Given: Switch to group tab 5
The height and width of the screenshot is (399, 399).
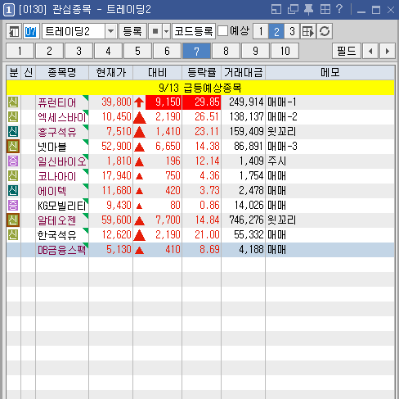Looking at the screenshot, I should click(137, 51).
